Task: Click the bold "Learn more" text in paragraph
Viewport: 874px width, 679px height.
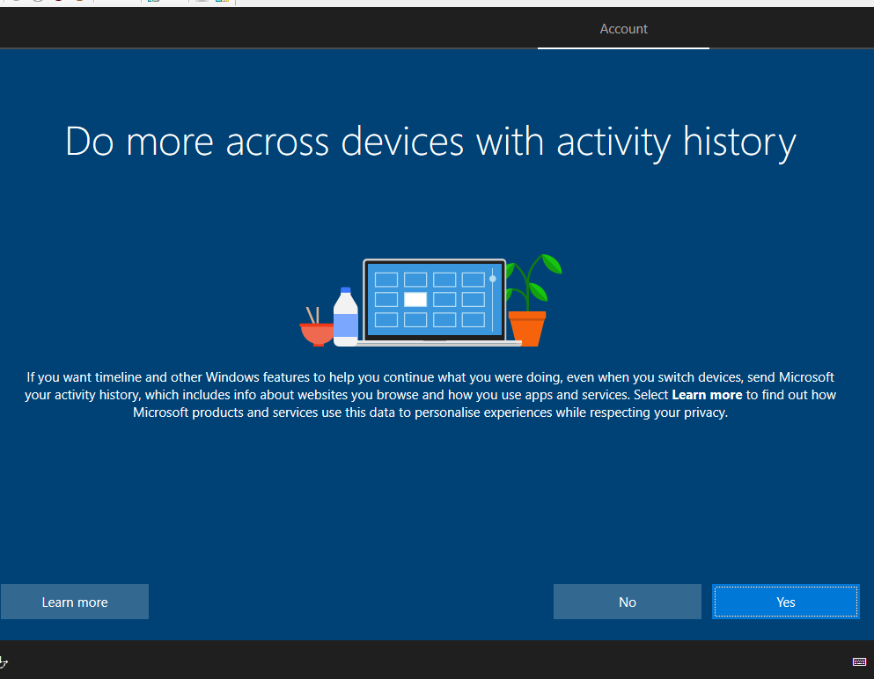Action: coord(707,395)
